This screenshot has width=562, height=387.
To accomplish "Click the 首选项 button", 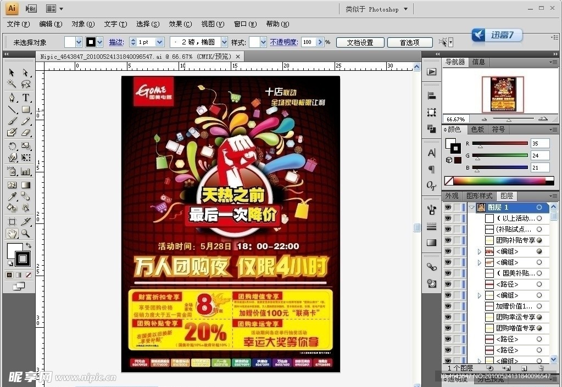I will 410,43.
